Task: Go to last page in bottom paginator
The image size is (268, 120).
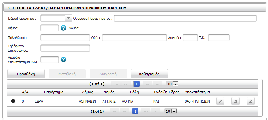Action: click(x=156, y=112)
